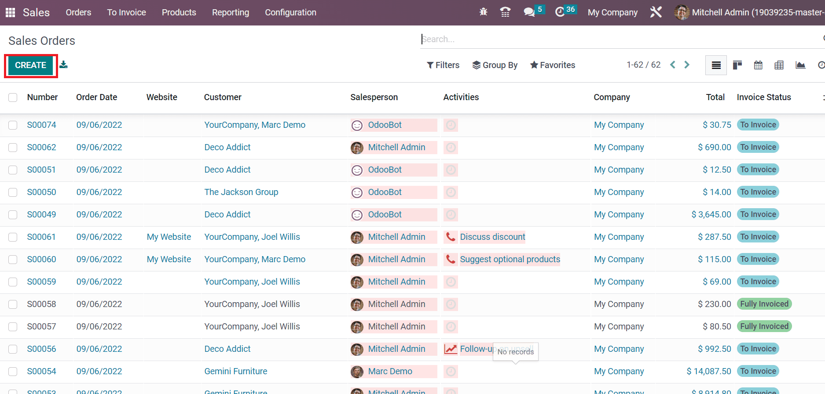Click activity clock icon for S00074

point(451,125)
